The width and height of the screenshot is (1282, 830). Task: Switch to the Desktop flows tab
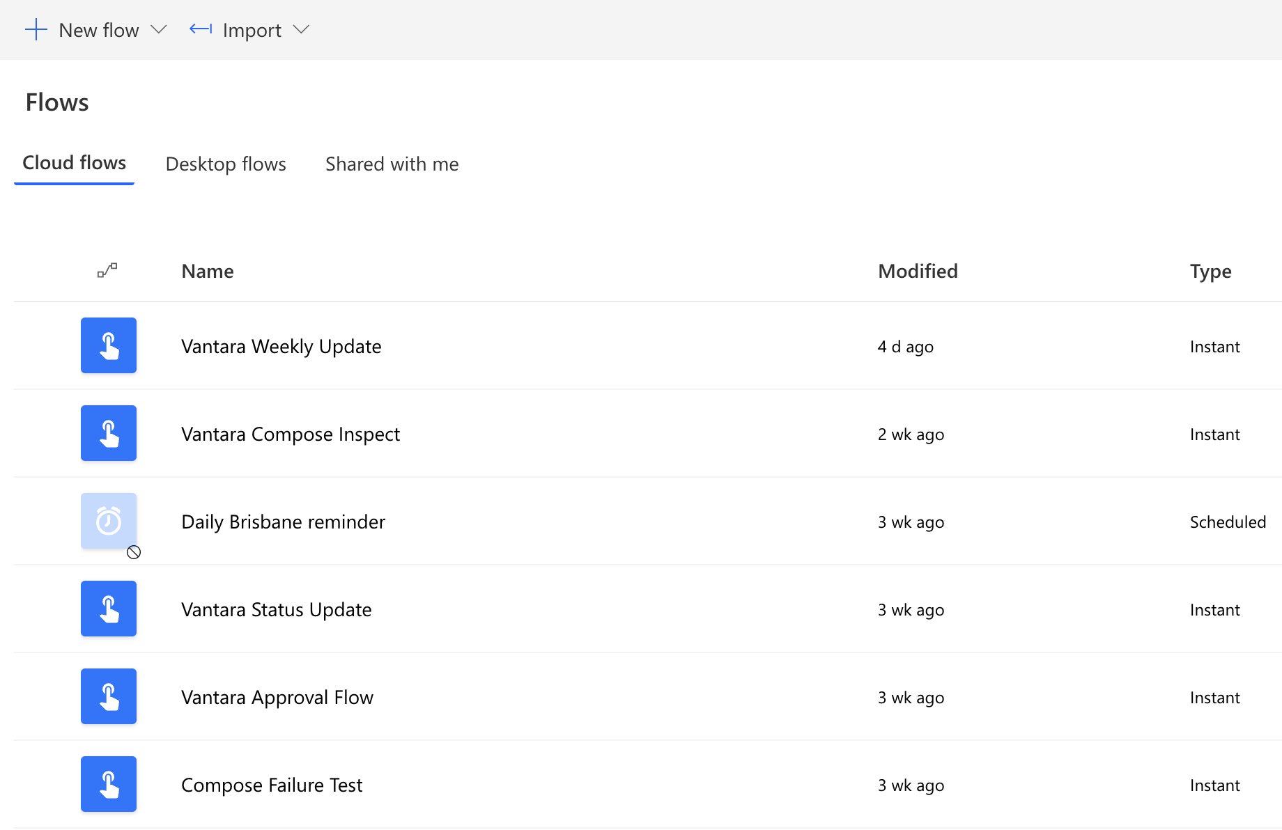pyautogui.click(x=226, y=164)
